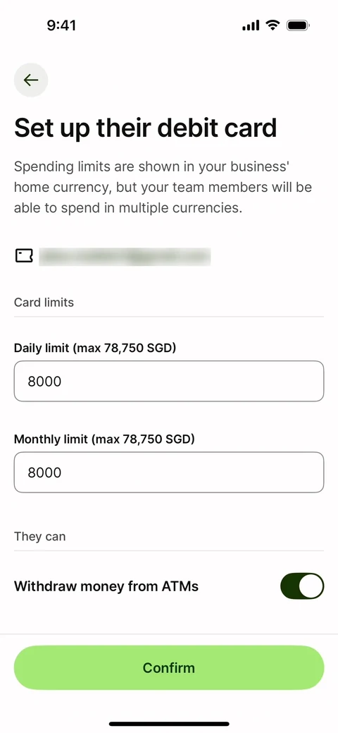Tap the blurred cardholder email text
Screen dimensions: 338x733
coord(125,257)
